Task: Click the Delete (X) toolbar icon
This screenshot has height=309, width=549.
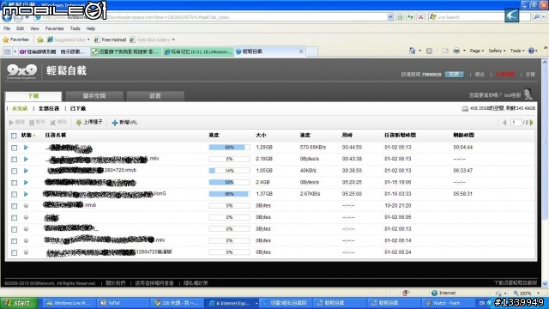Action: 52,122
